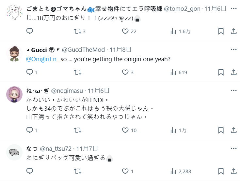View analytics showing 1.6万 views
This screenshot has width=240, height=181.
173,31
